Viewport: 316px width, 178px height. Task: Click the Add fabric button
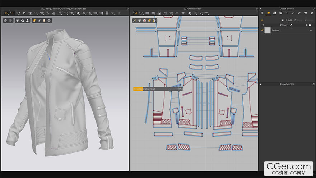(x=288, y=20)
